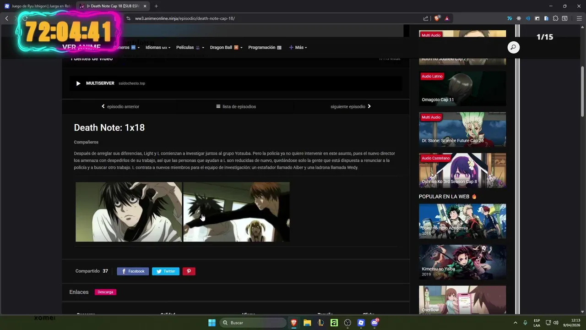Open Overflow popular card
Viewport: 586px width, 330px height.
click(x=462, y=300)
